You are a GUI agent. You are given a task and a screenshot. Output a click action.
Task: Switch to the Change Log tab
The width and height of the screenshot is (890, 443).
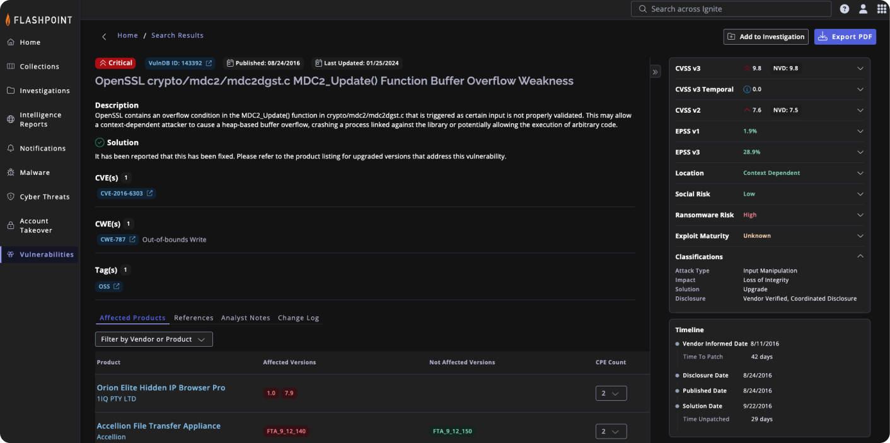[299, 318]
